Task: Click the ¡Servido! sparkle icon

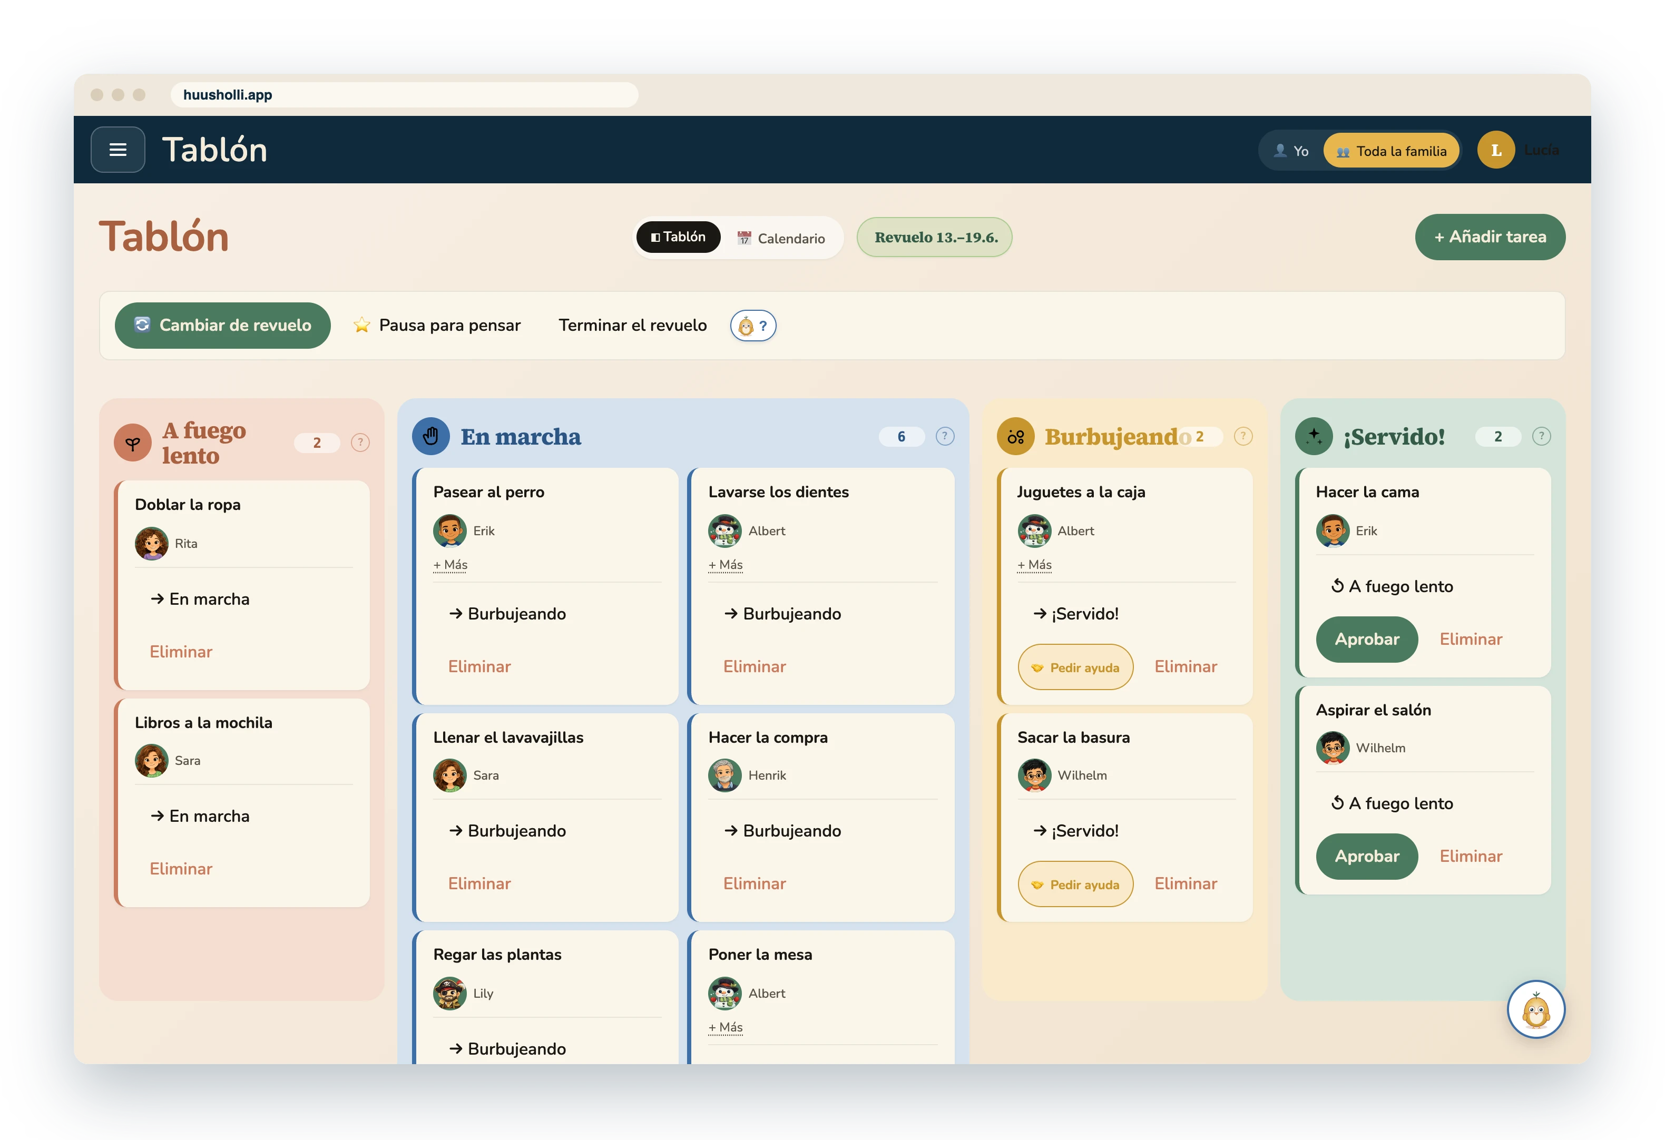Action: (x=1314, y=436)
